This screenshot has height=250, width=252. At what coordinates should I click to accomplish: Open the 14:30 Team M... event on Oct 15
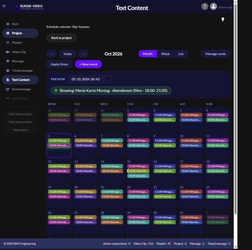point(138,171)
